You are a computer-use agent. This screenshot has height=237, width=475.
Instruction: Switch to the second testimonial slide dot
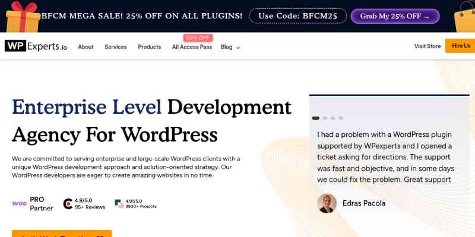tap(325, 118)
